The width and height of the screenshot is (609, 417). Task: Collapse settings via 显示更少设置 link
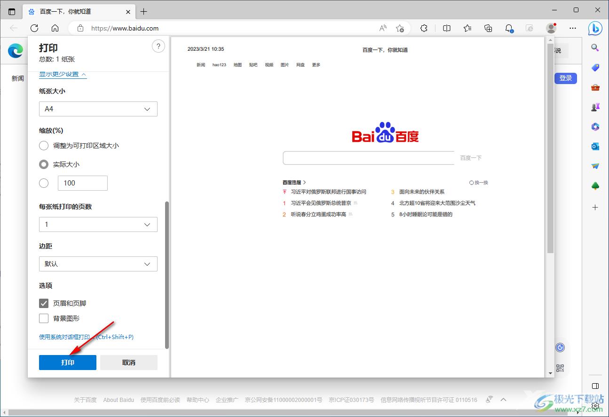tap(63, 74)
